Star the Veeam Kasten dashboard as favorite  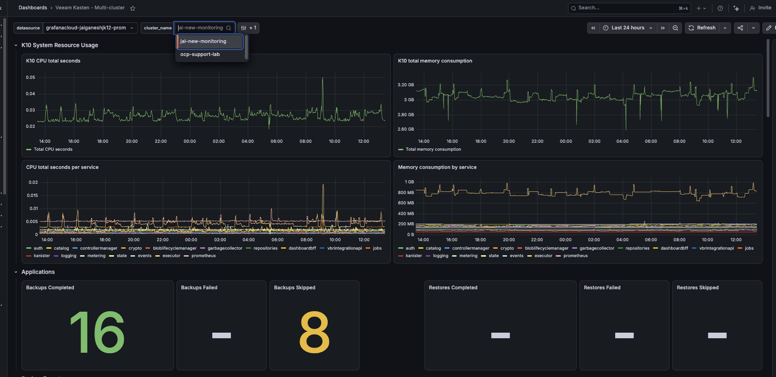(x=133, y=8)
